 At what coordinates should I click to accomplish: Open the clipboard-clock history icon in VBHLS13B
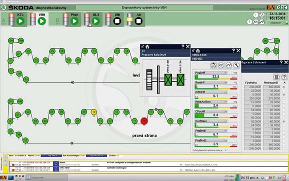pyautogui.click(x=213, y=65)
